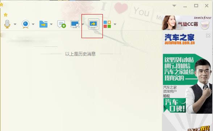Screen dimensions: 213x131
Task: Click the 以上是历史消息 history label
Action: (80, 54)
